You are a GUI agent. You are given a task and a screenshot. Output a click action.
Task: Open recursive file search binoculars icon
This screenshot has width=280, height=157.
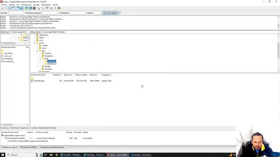(59, 8)
